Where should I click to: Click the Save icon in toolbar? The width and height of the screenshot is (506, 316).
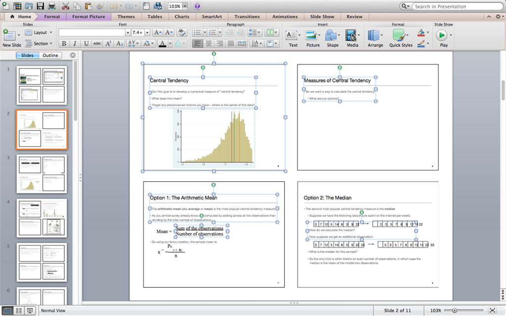(41, 6)
